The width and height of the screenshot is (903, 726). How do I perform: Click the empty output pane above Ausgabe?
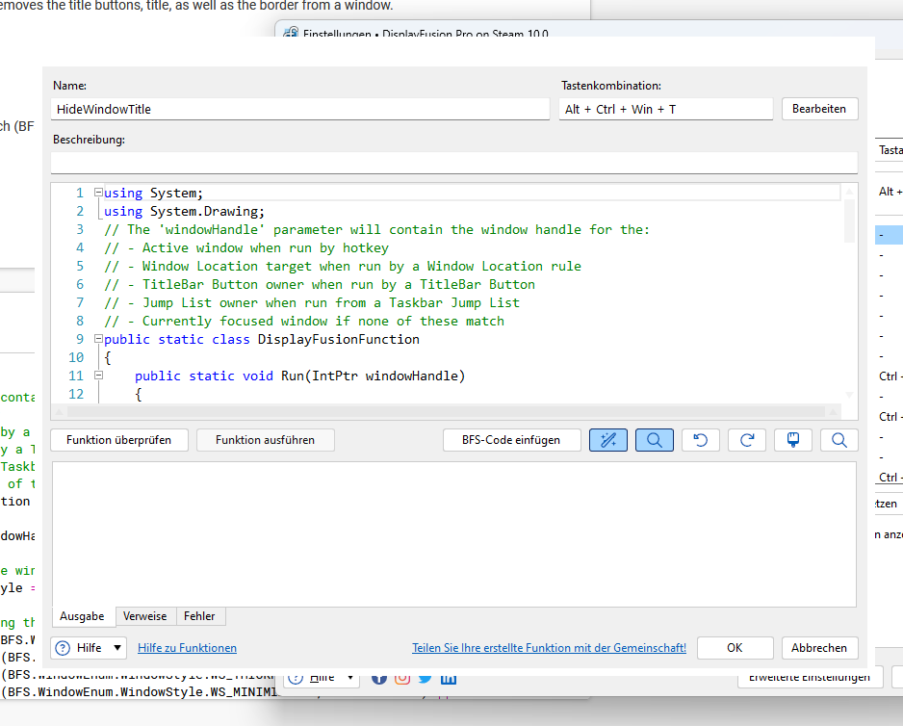pos(453,534)
